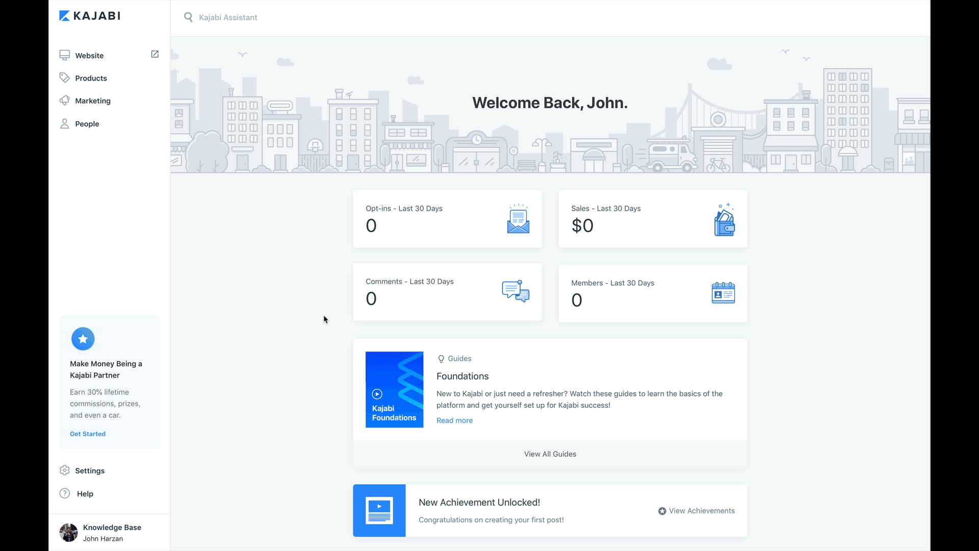
Task: Open website in new tab icon
Action: (155, 54)
